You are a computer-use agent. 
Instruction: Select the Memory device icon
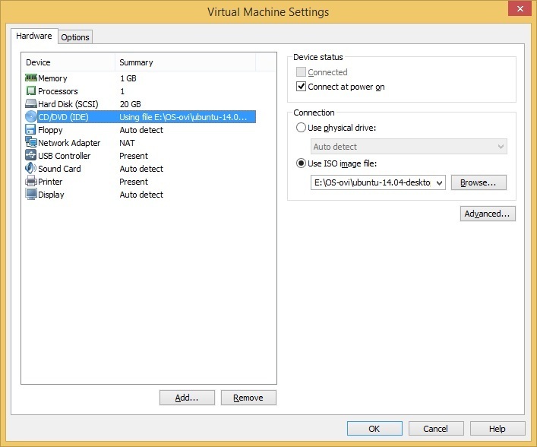[x=31, y=78]
